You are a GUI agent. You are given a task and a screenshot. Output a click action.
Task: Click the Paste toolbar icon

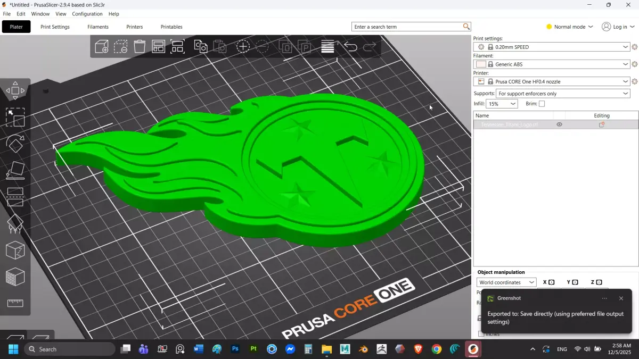[x=220, y=47]
